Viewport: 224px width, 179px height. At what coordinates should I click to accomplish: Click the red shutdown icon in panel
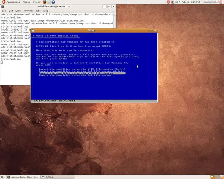pos(221,2)
